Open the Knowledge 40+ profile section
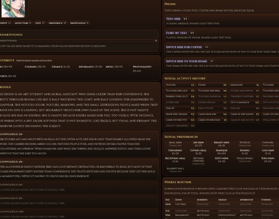 coord(79,169)
